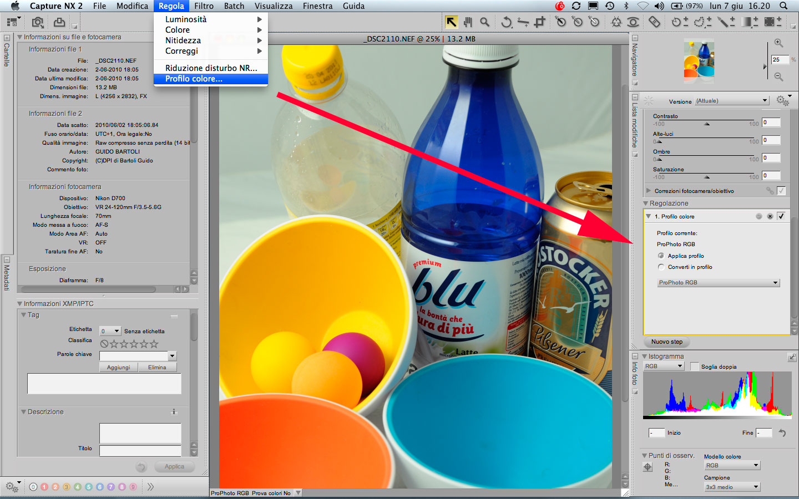Select the Auto Retouch Brush tool
Viewport: 799px width, 499px height.
coord(655,22)
